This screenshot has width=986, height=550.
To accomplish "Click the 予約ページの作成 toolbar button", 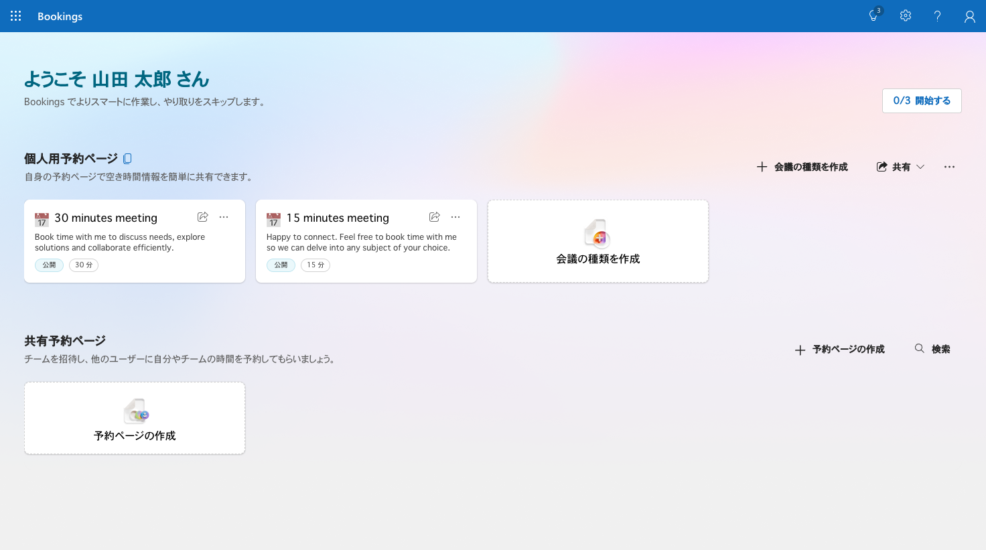I will [839, 349].
